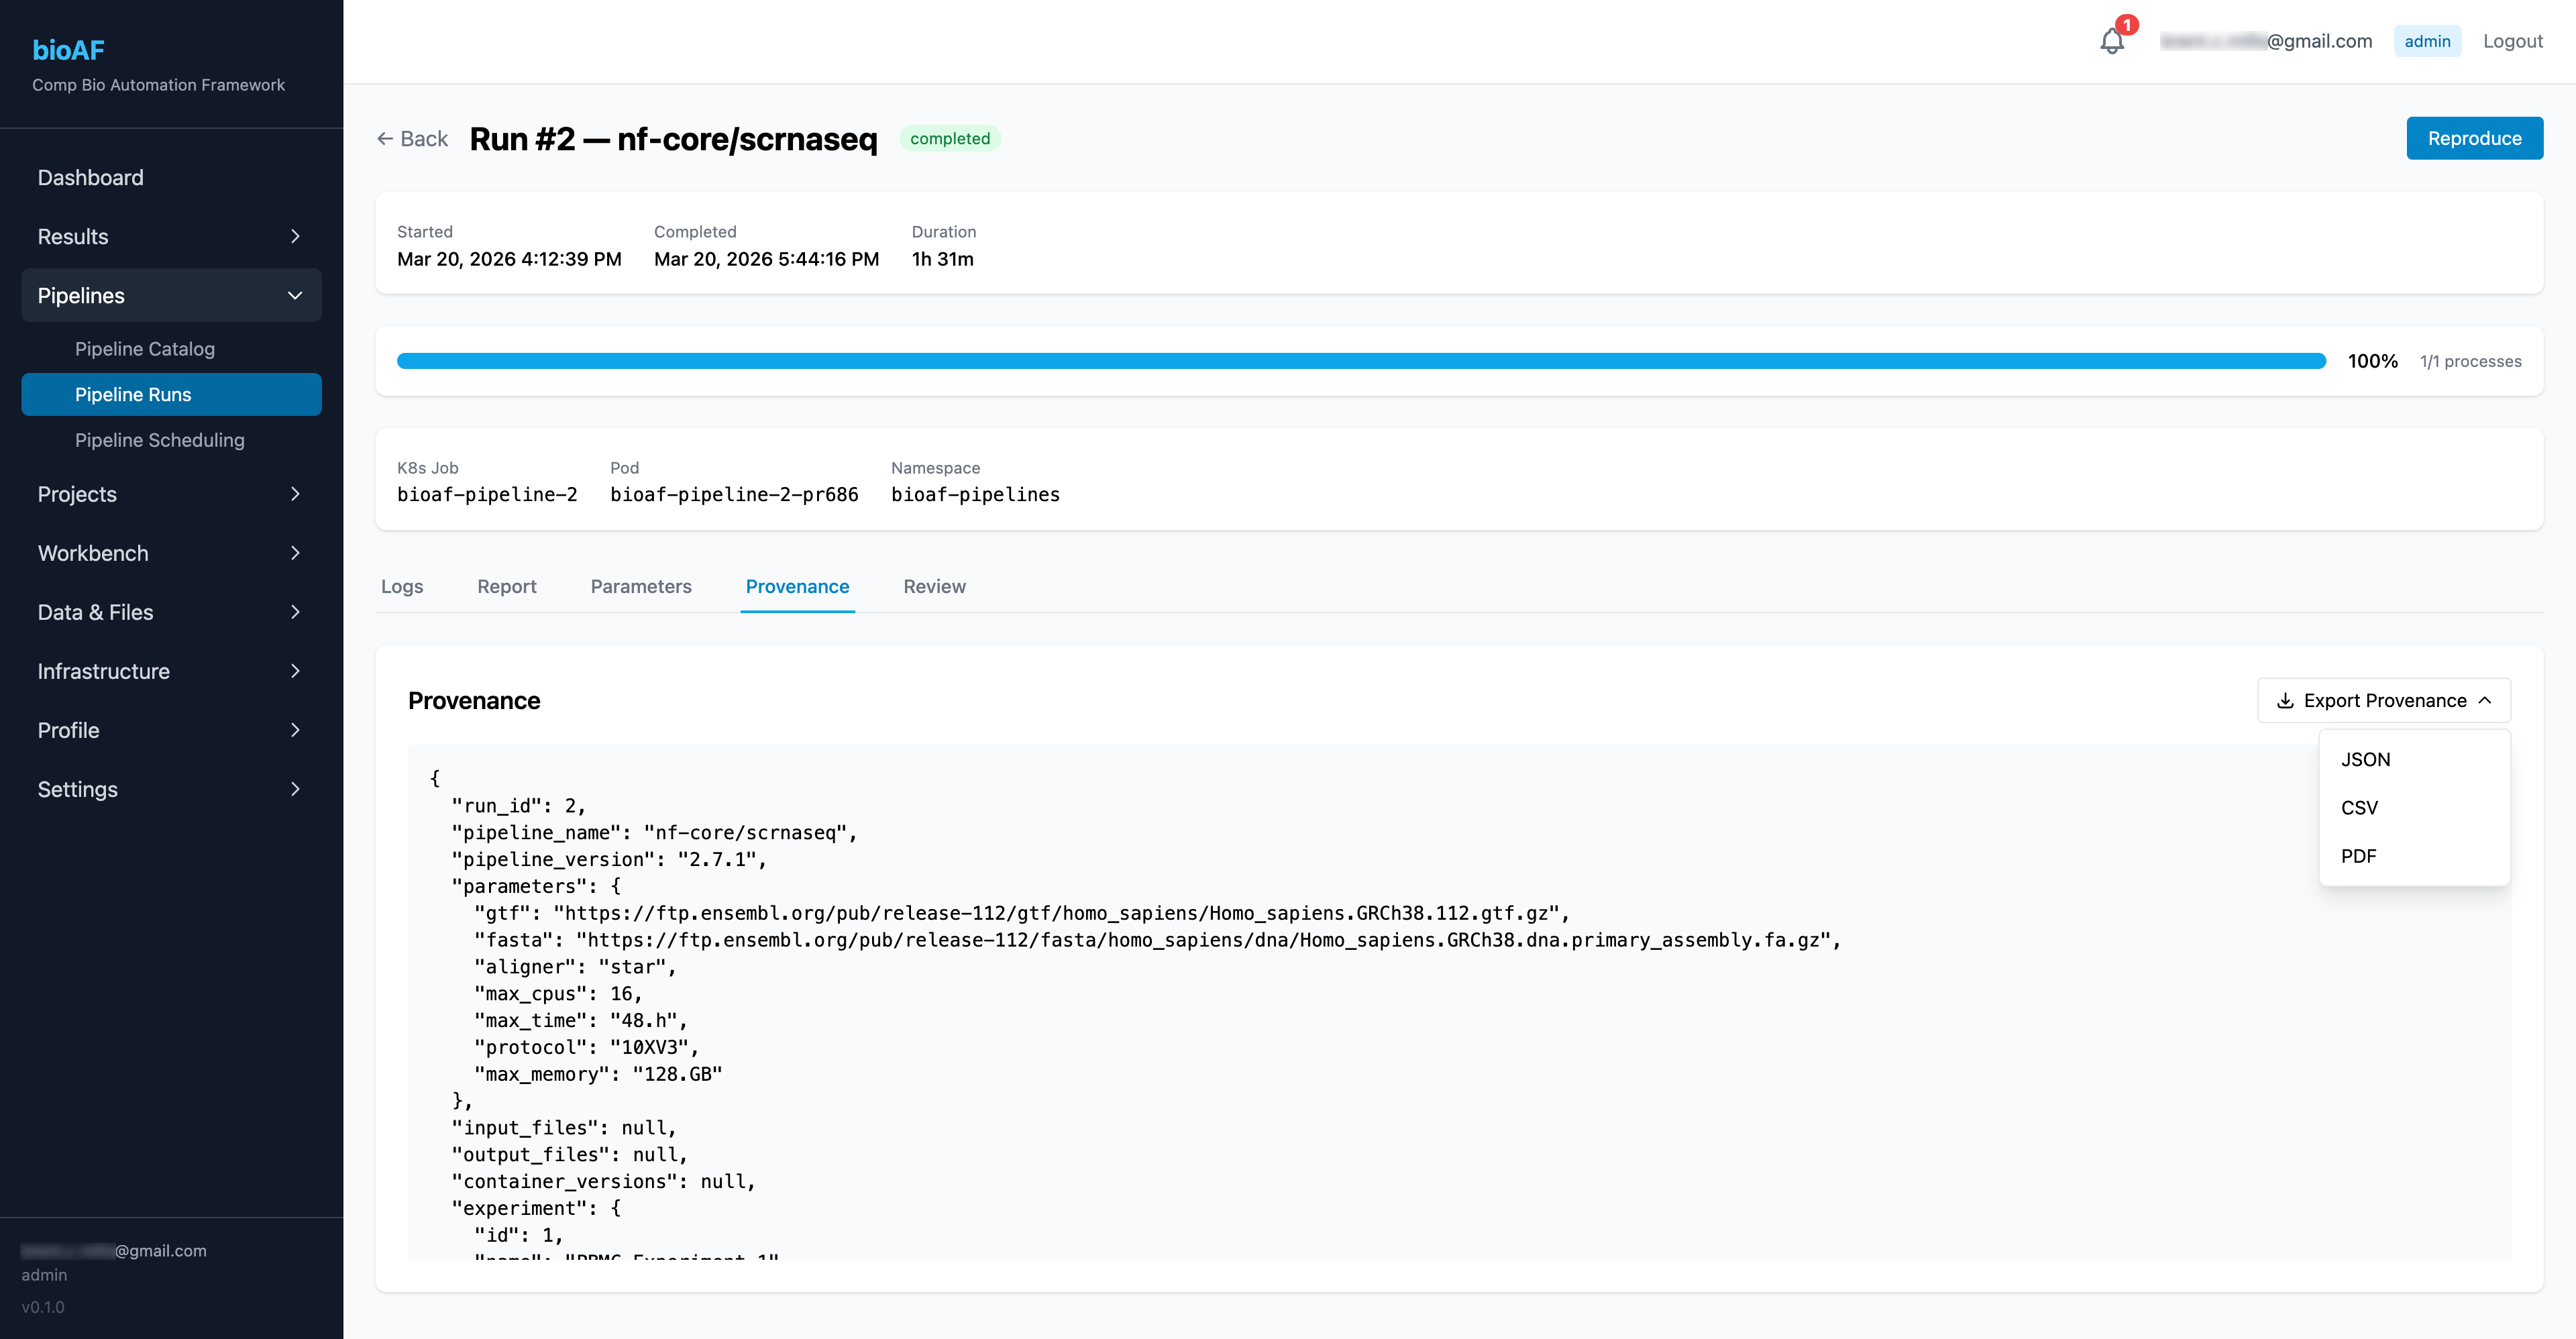The width and height of the screenshot is (2576, 1339).
Task: Expand the Settings chevron
Action: [295, 789]
